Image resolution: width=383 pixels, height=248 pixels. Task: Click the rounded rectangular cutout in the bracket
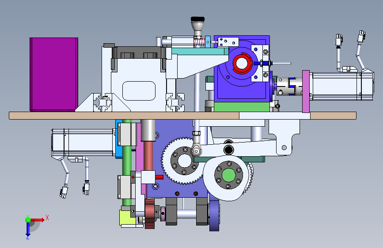[139, 91]
